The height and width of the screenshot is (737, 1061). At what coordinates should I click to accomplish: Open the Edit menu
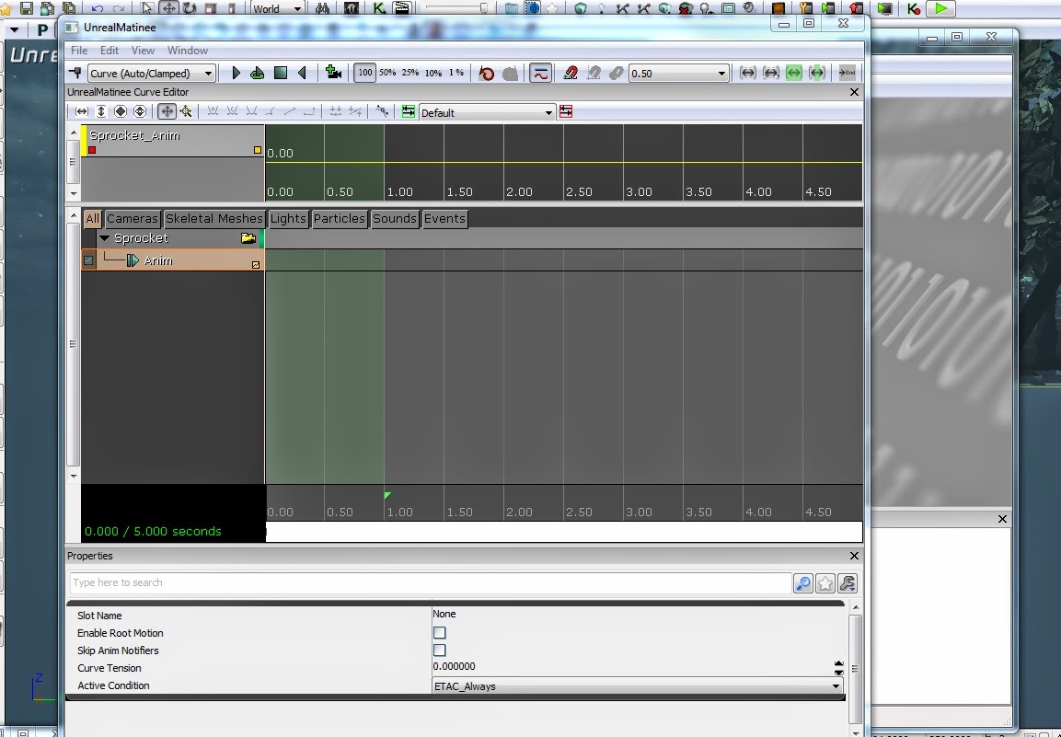coord(109,50)
